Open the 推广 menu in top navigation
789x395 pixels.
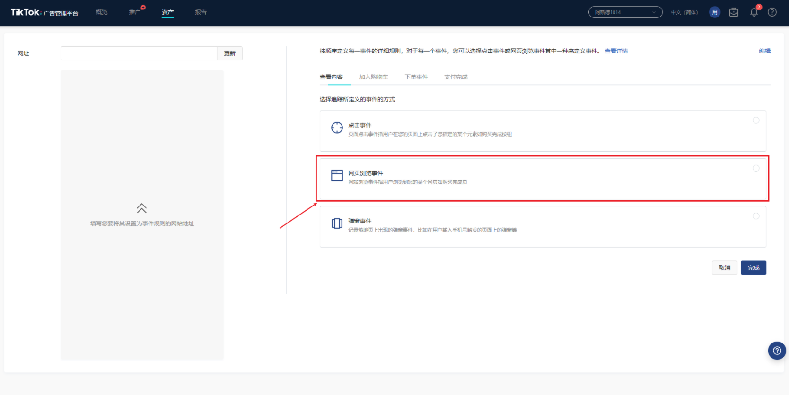coord(134,12)
